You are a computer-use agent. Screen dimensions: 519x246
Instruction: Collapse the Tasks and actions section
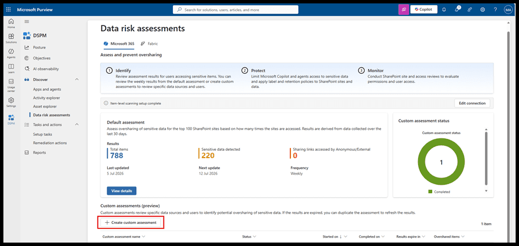point(77,124)
